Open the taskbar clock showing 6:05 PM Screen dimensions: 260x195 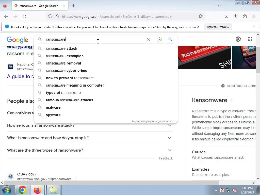pos(247,190)
